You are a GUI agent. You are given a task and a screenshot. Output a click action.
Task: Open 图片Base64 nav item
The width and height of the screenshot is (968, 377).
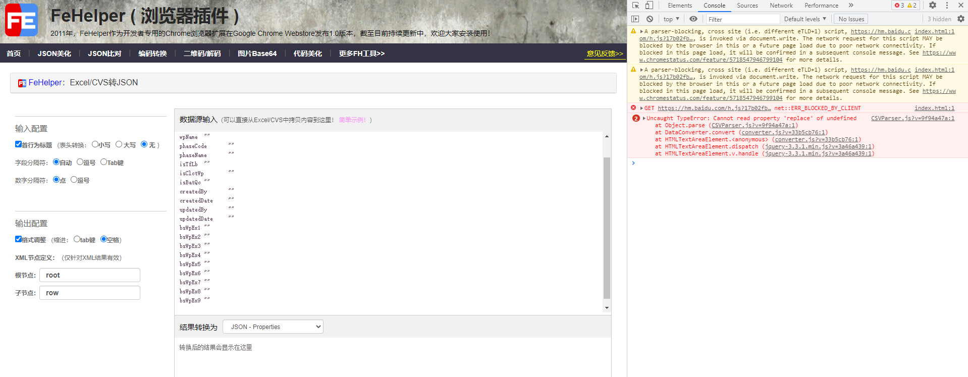pyautogui.click(x=257, y=53)
